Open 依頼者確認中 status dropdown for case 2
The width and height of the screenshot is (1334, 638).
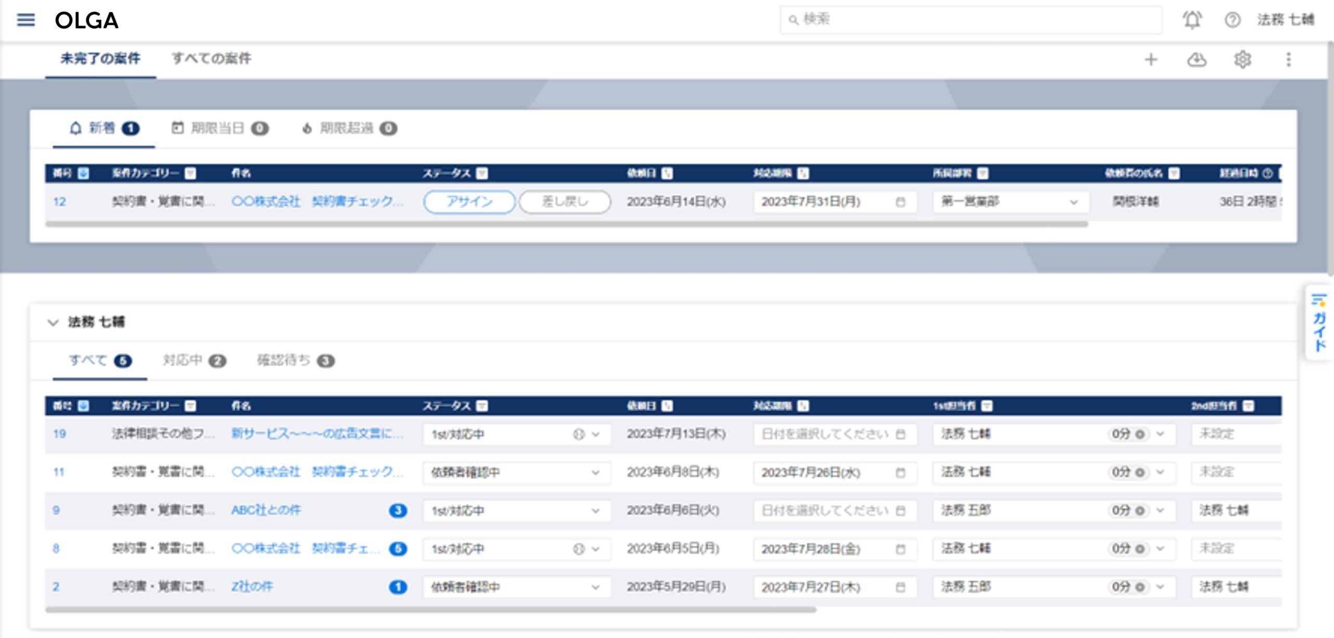point(517,587)
